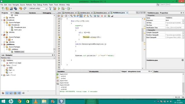Open the Debugging panel tab
The width and height of the screenshot is (185, 104).
coord(47,13)
